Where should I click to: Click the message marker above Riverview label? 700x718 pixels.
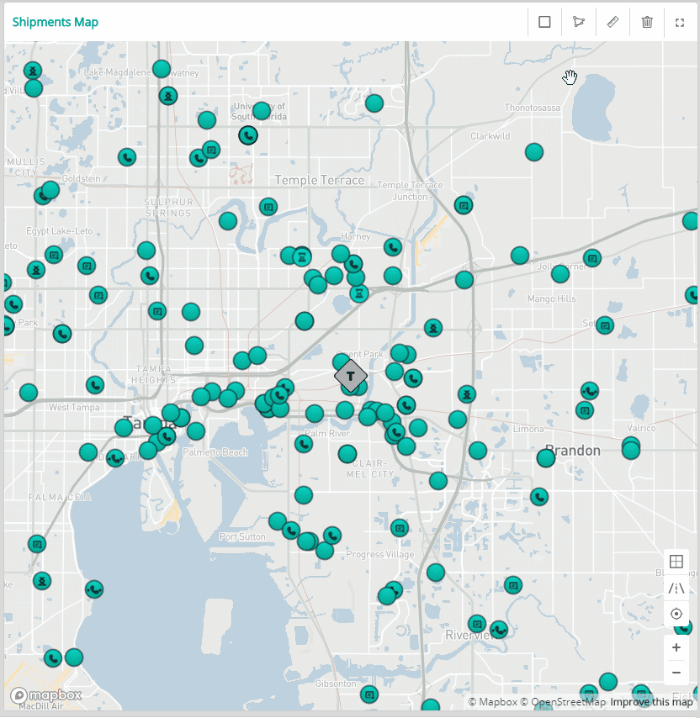point(477,624)
